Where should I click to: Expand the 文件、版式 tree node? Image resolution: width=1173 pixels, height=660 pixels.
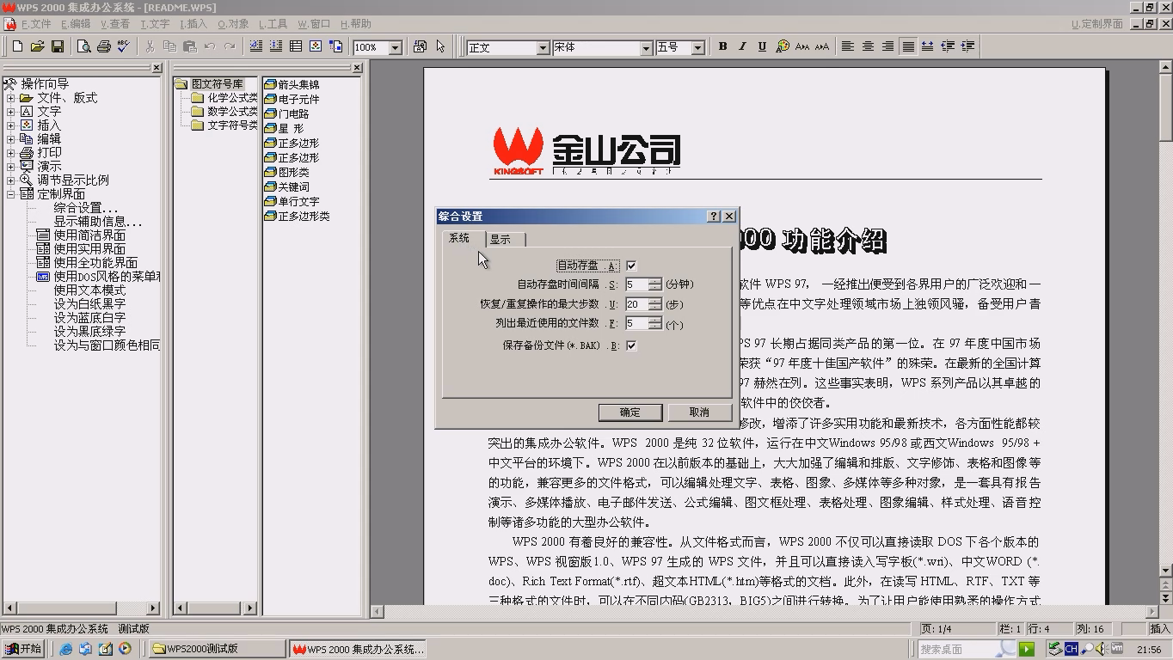coord(11,98)
